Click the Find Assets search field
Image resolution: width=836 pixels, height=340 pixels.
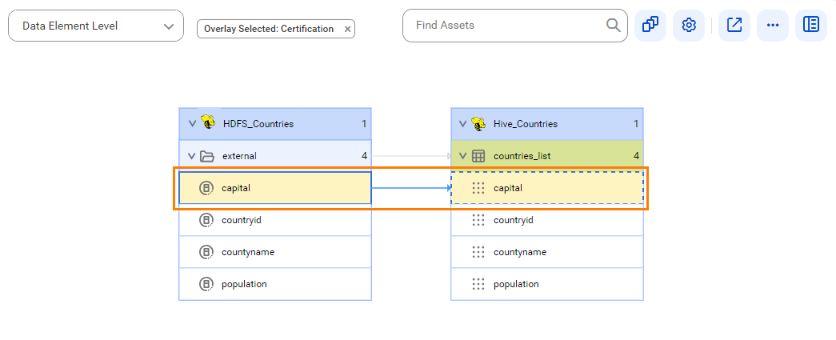(x=515, y=25)
